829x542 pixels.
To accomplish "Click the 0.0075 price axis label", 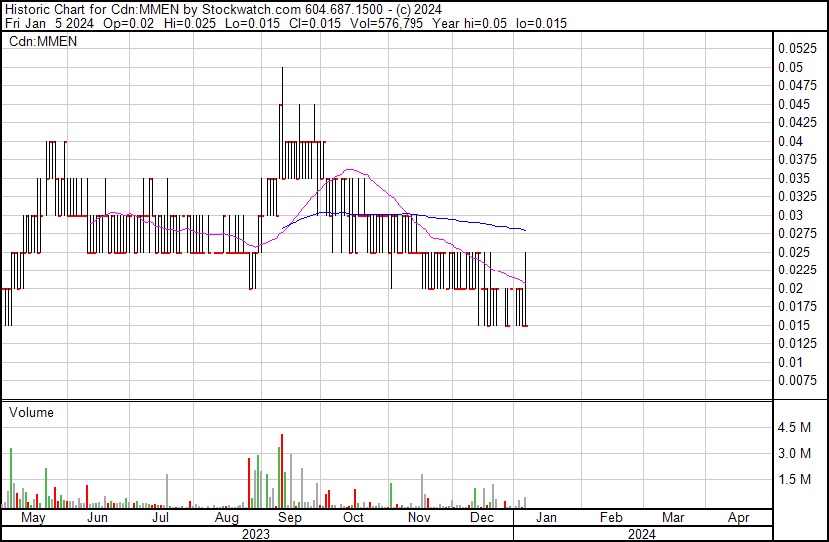I will [x=797, y=381].
